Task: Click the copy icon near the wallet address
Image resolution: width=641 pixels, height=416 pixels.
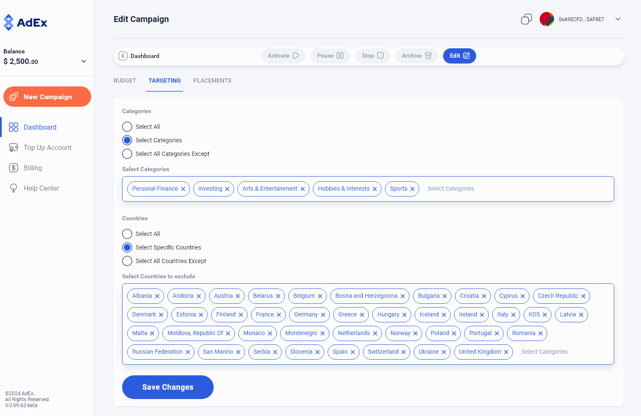Action: (x=527, y=19)
